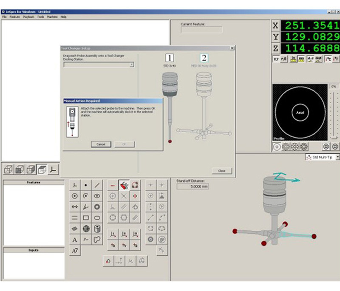The width and height of the screenshot is (340, 291).
Task: Select the Sphere feature tool
Action: pos(86,229)
